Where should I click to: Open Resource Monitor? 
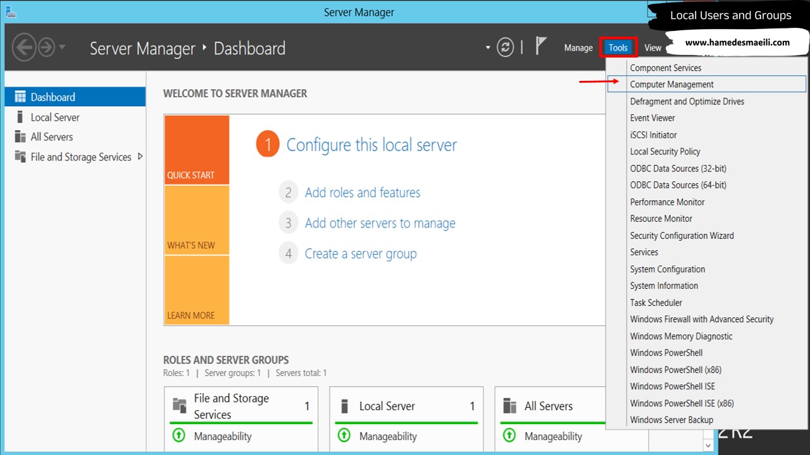click(707, 219)
